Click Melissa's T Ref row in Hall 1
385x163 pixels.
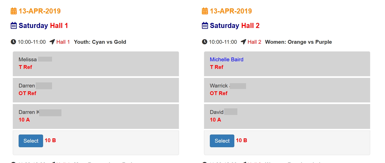click(96, 64)
